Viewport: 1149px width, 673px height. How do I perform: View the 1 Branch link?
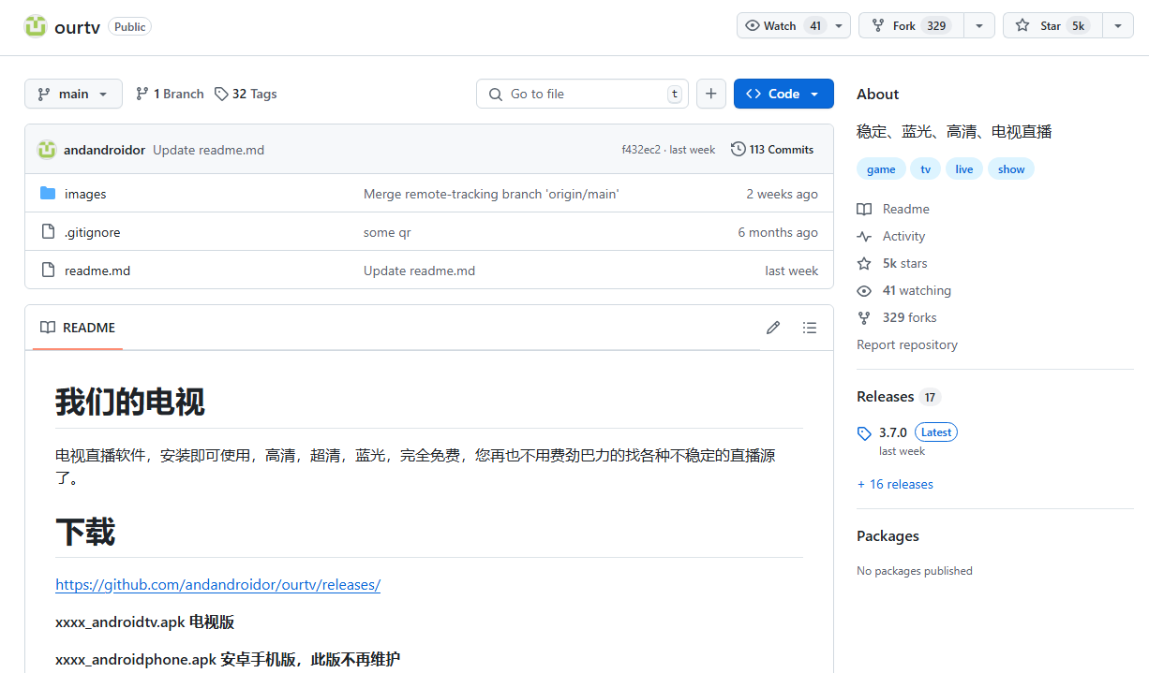click(x=170, y=94)
